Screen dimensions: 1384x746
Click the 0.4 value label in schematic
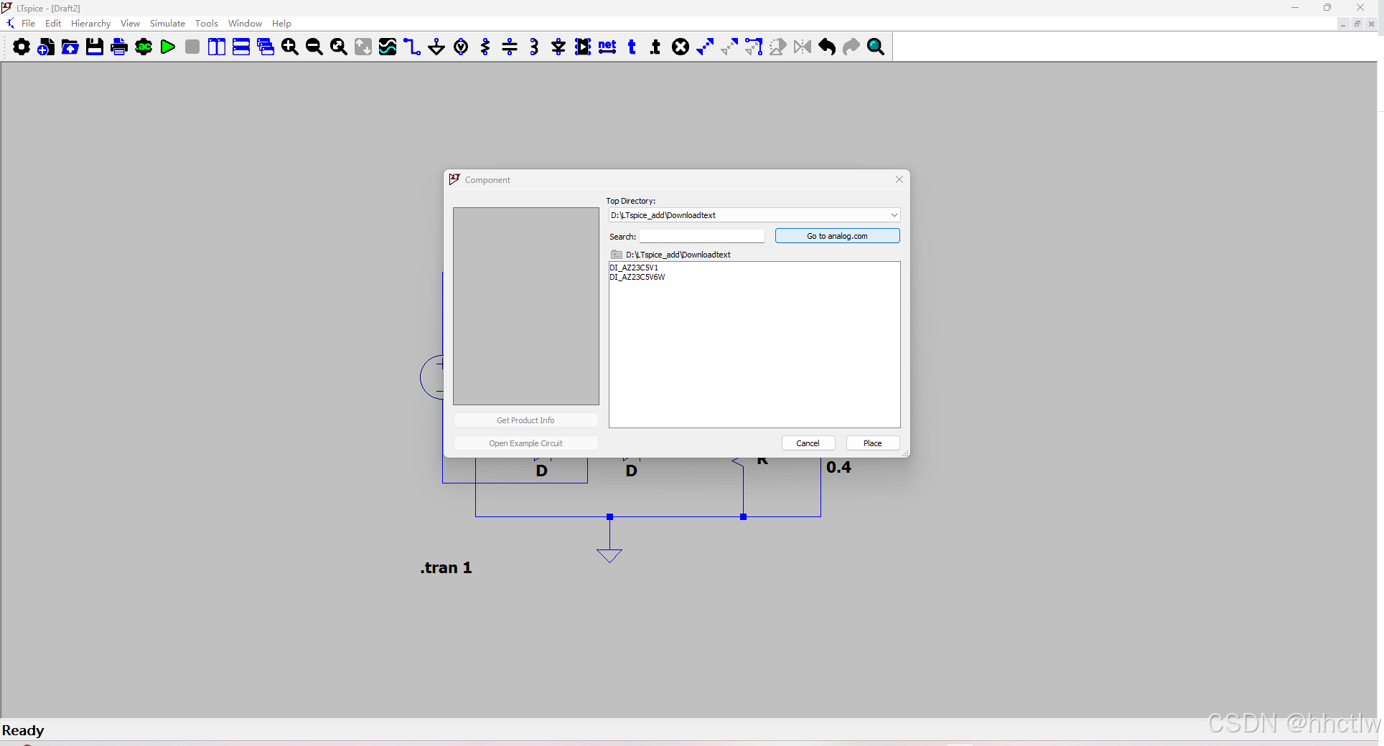click(x=838, y=467)
